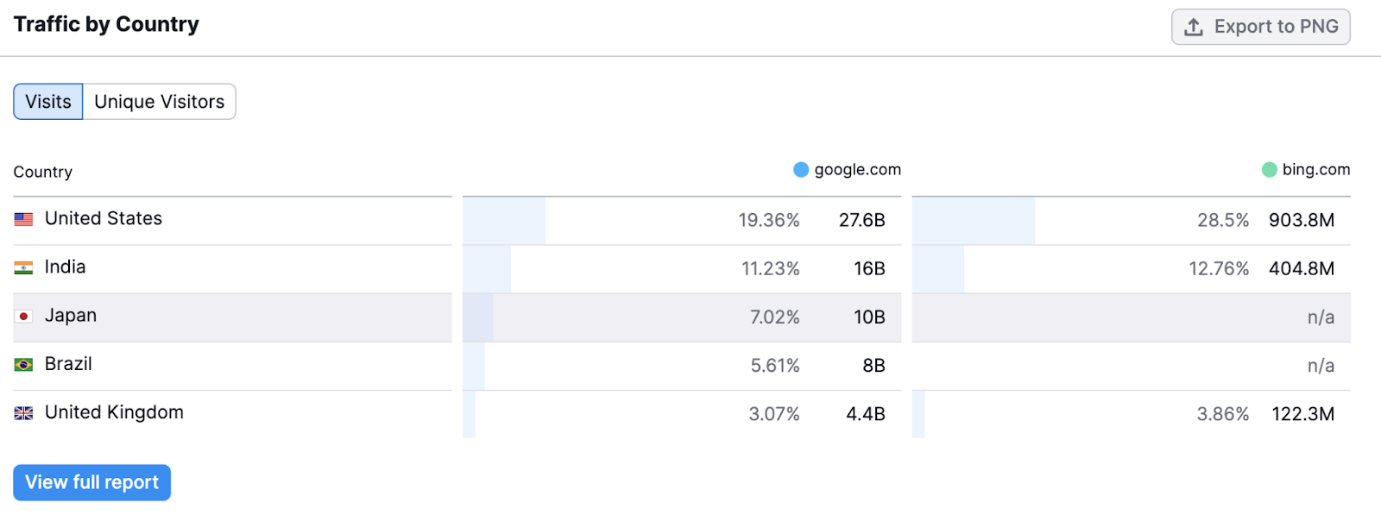Click the Export to PNG button
Image resolution: width=1381 pixels, height=515 pixels.
click(1260, 26)
